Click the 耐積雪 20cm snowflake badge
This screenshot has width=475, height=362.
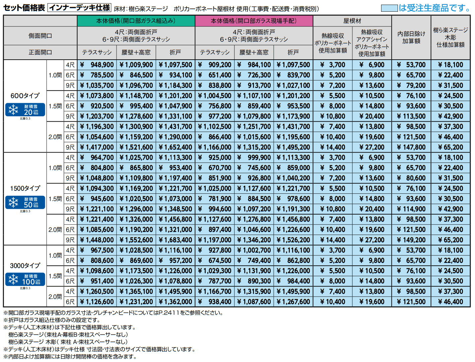25,110
